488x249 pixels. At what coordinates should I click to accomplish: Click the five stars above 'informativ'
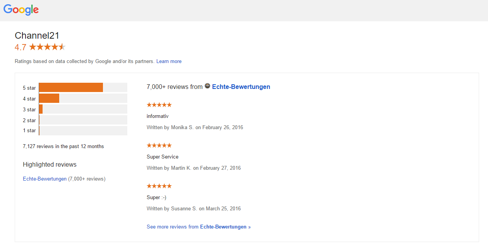coord(159,105)
